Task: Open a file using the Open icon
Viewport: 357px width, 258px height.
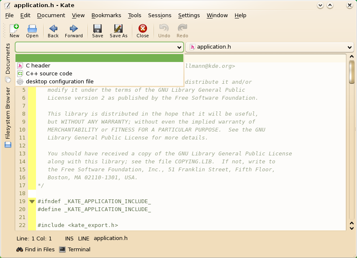Action: 32,31
